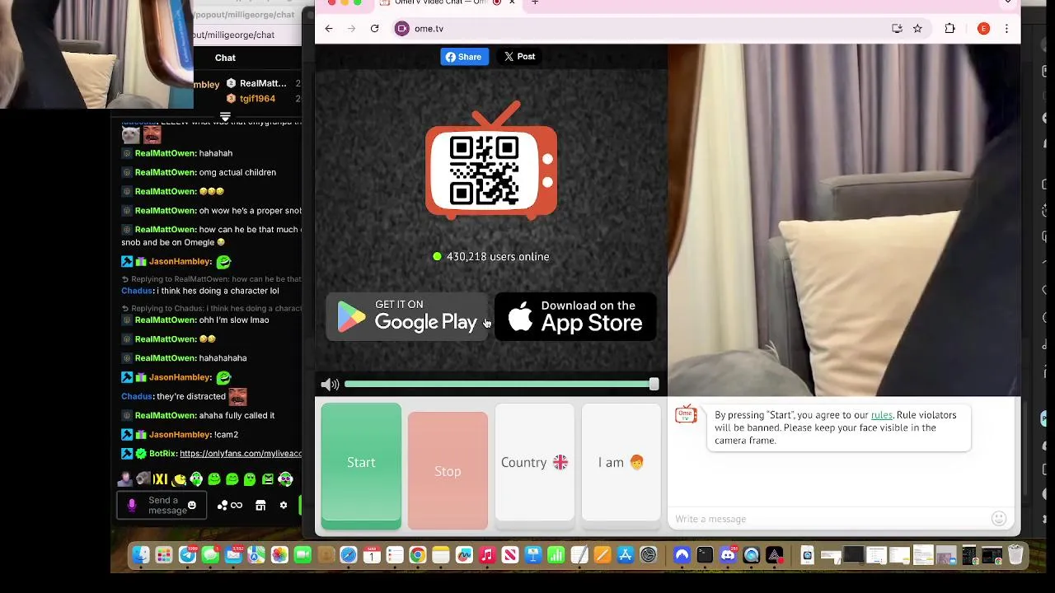Image resolution: width=1055 pixels, height=593 pixels.
Task: Click the Send a message Twitch chat field
Action: click(162, 506)
